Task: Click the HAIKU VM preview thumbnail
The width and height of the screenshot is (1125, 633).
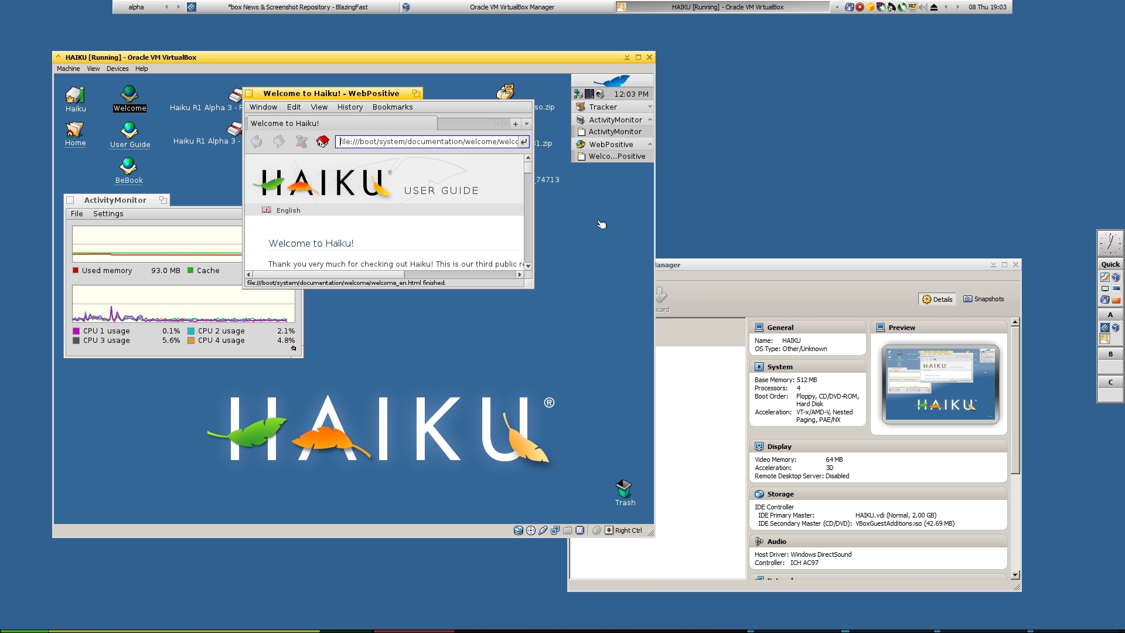Action: pos(940,384)
